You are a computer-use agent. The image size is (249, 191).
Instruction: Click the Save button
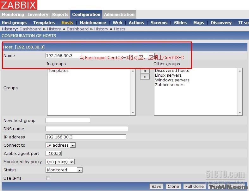(x=156, y=186)
